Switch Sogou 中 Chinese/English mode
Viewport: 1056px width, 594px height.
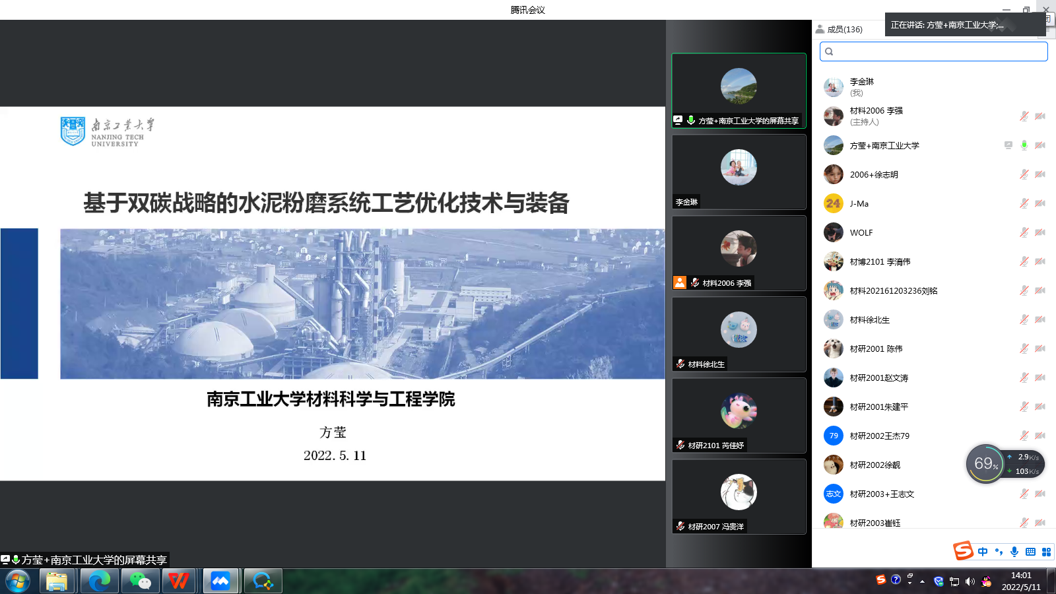(983, 552)
